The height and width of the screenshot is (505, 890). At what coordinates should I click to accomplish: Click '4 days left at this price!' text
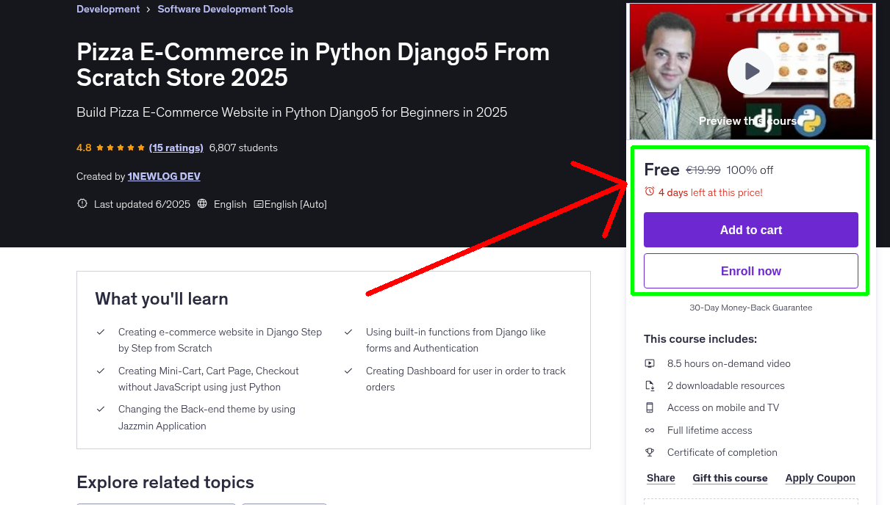(x=711, y=192)
